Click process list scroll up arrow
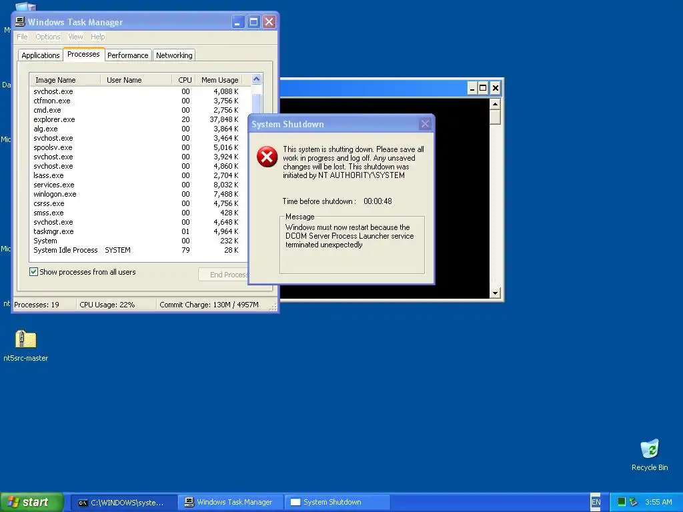Screen dimensions: 683x512 coord(257,79)
